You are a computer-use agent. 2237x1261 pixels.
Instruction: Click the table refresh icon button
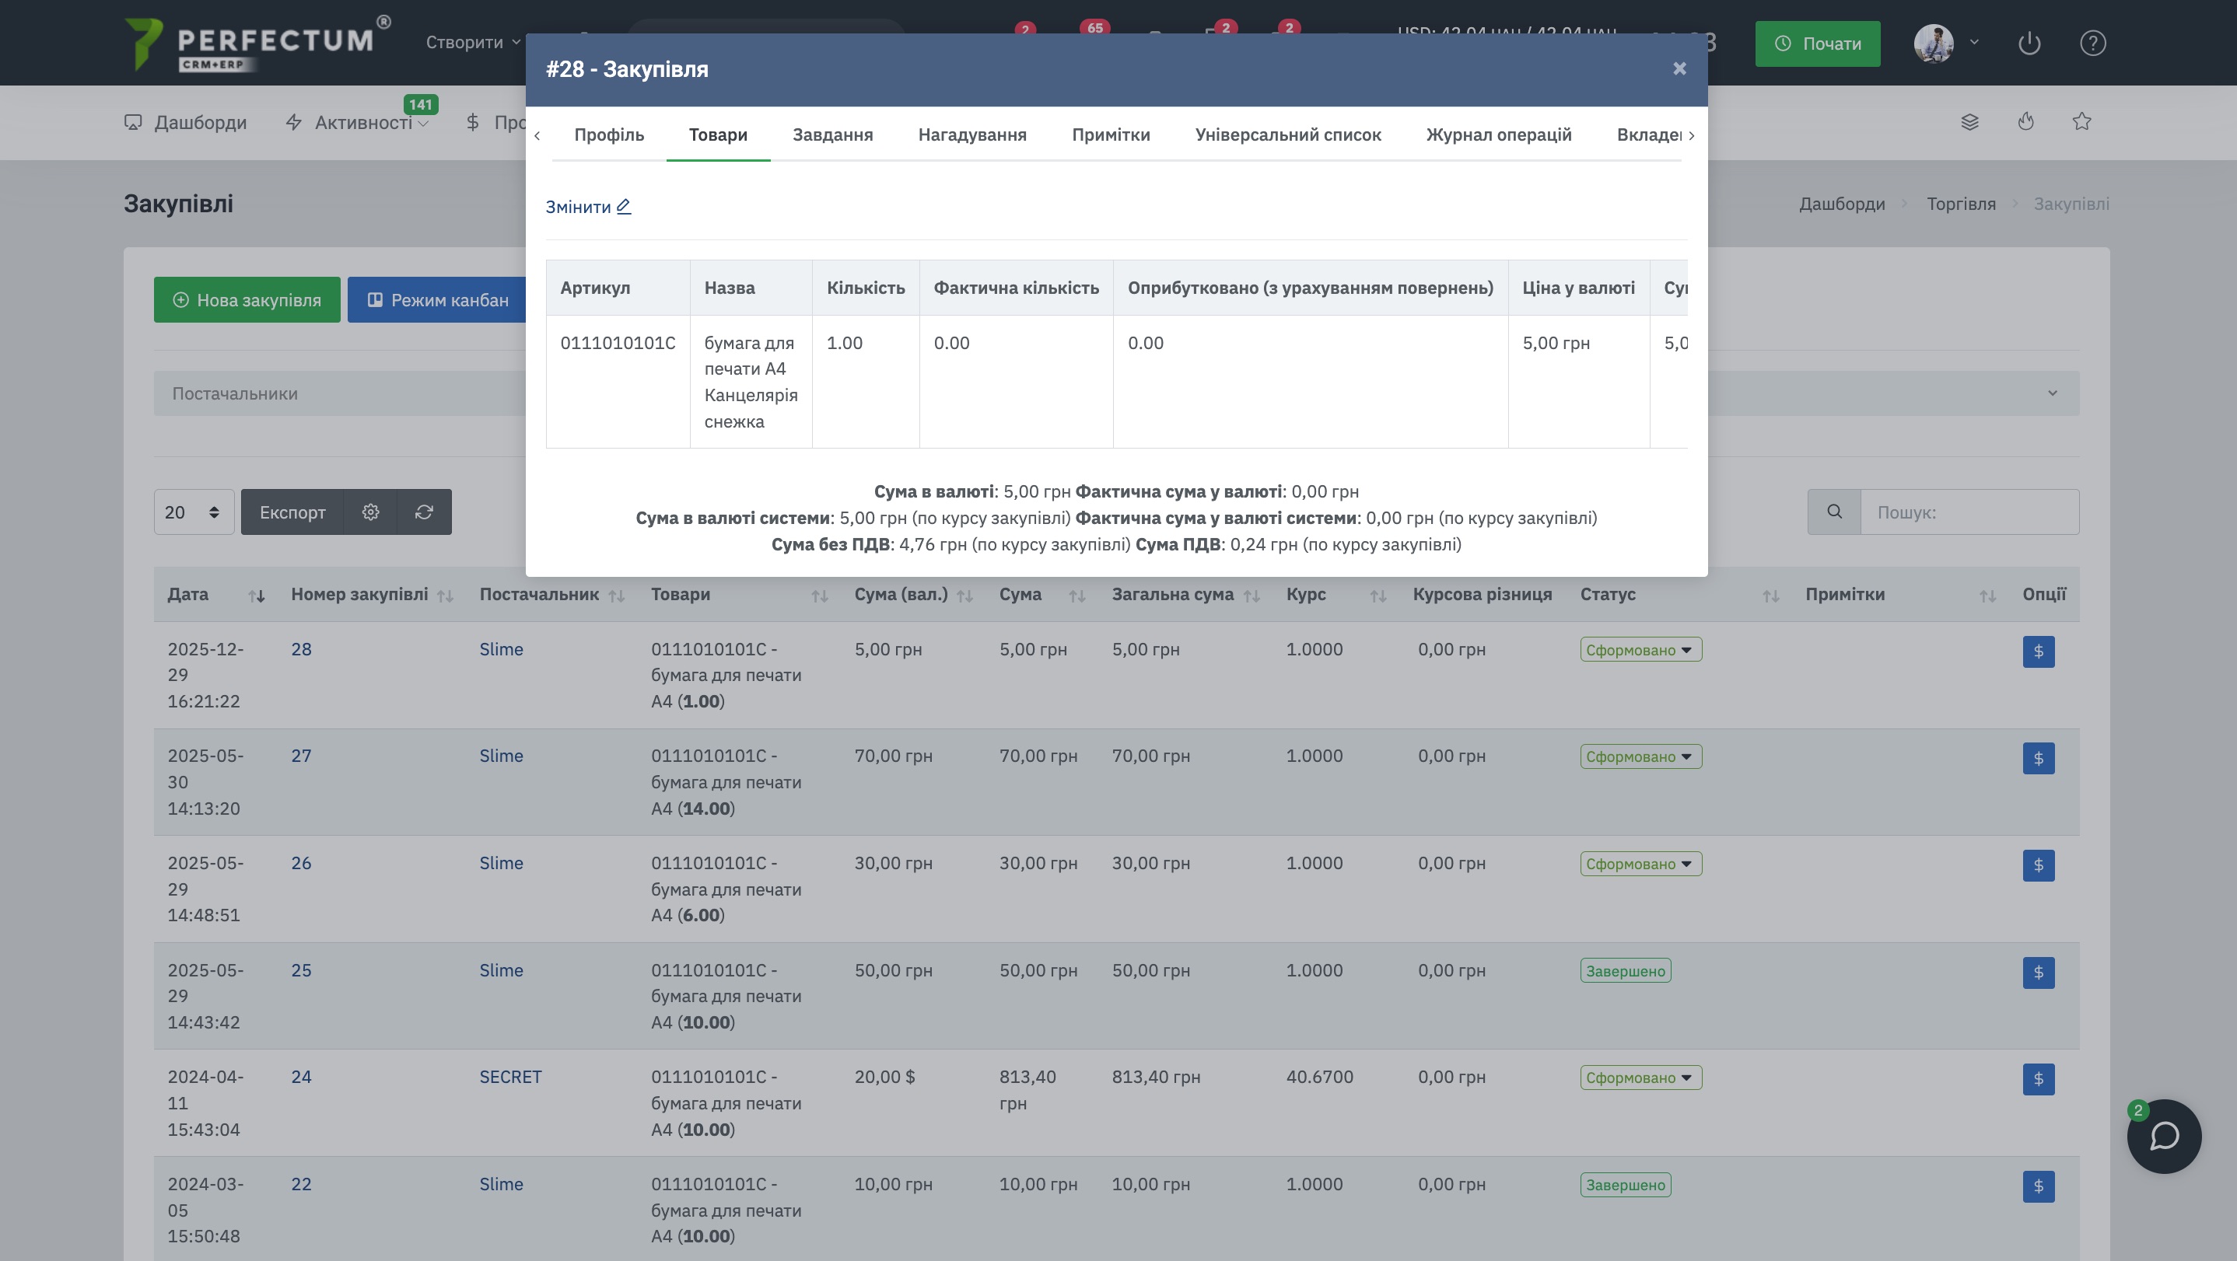coord(424,512)
